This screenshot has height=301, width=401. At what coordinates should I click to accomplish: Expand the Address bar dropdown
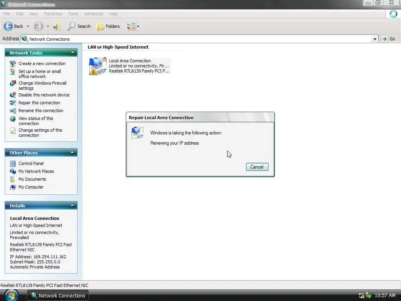pyautogui.click(x=375, y=39)
